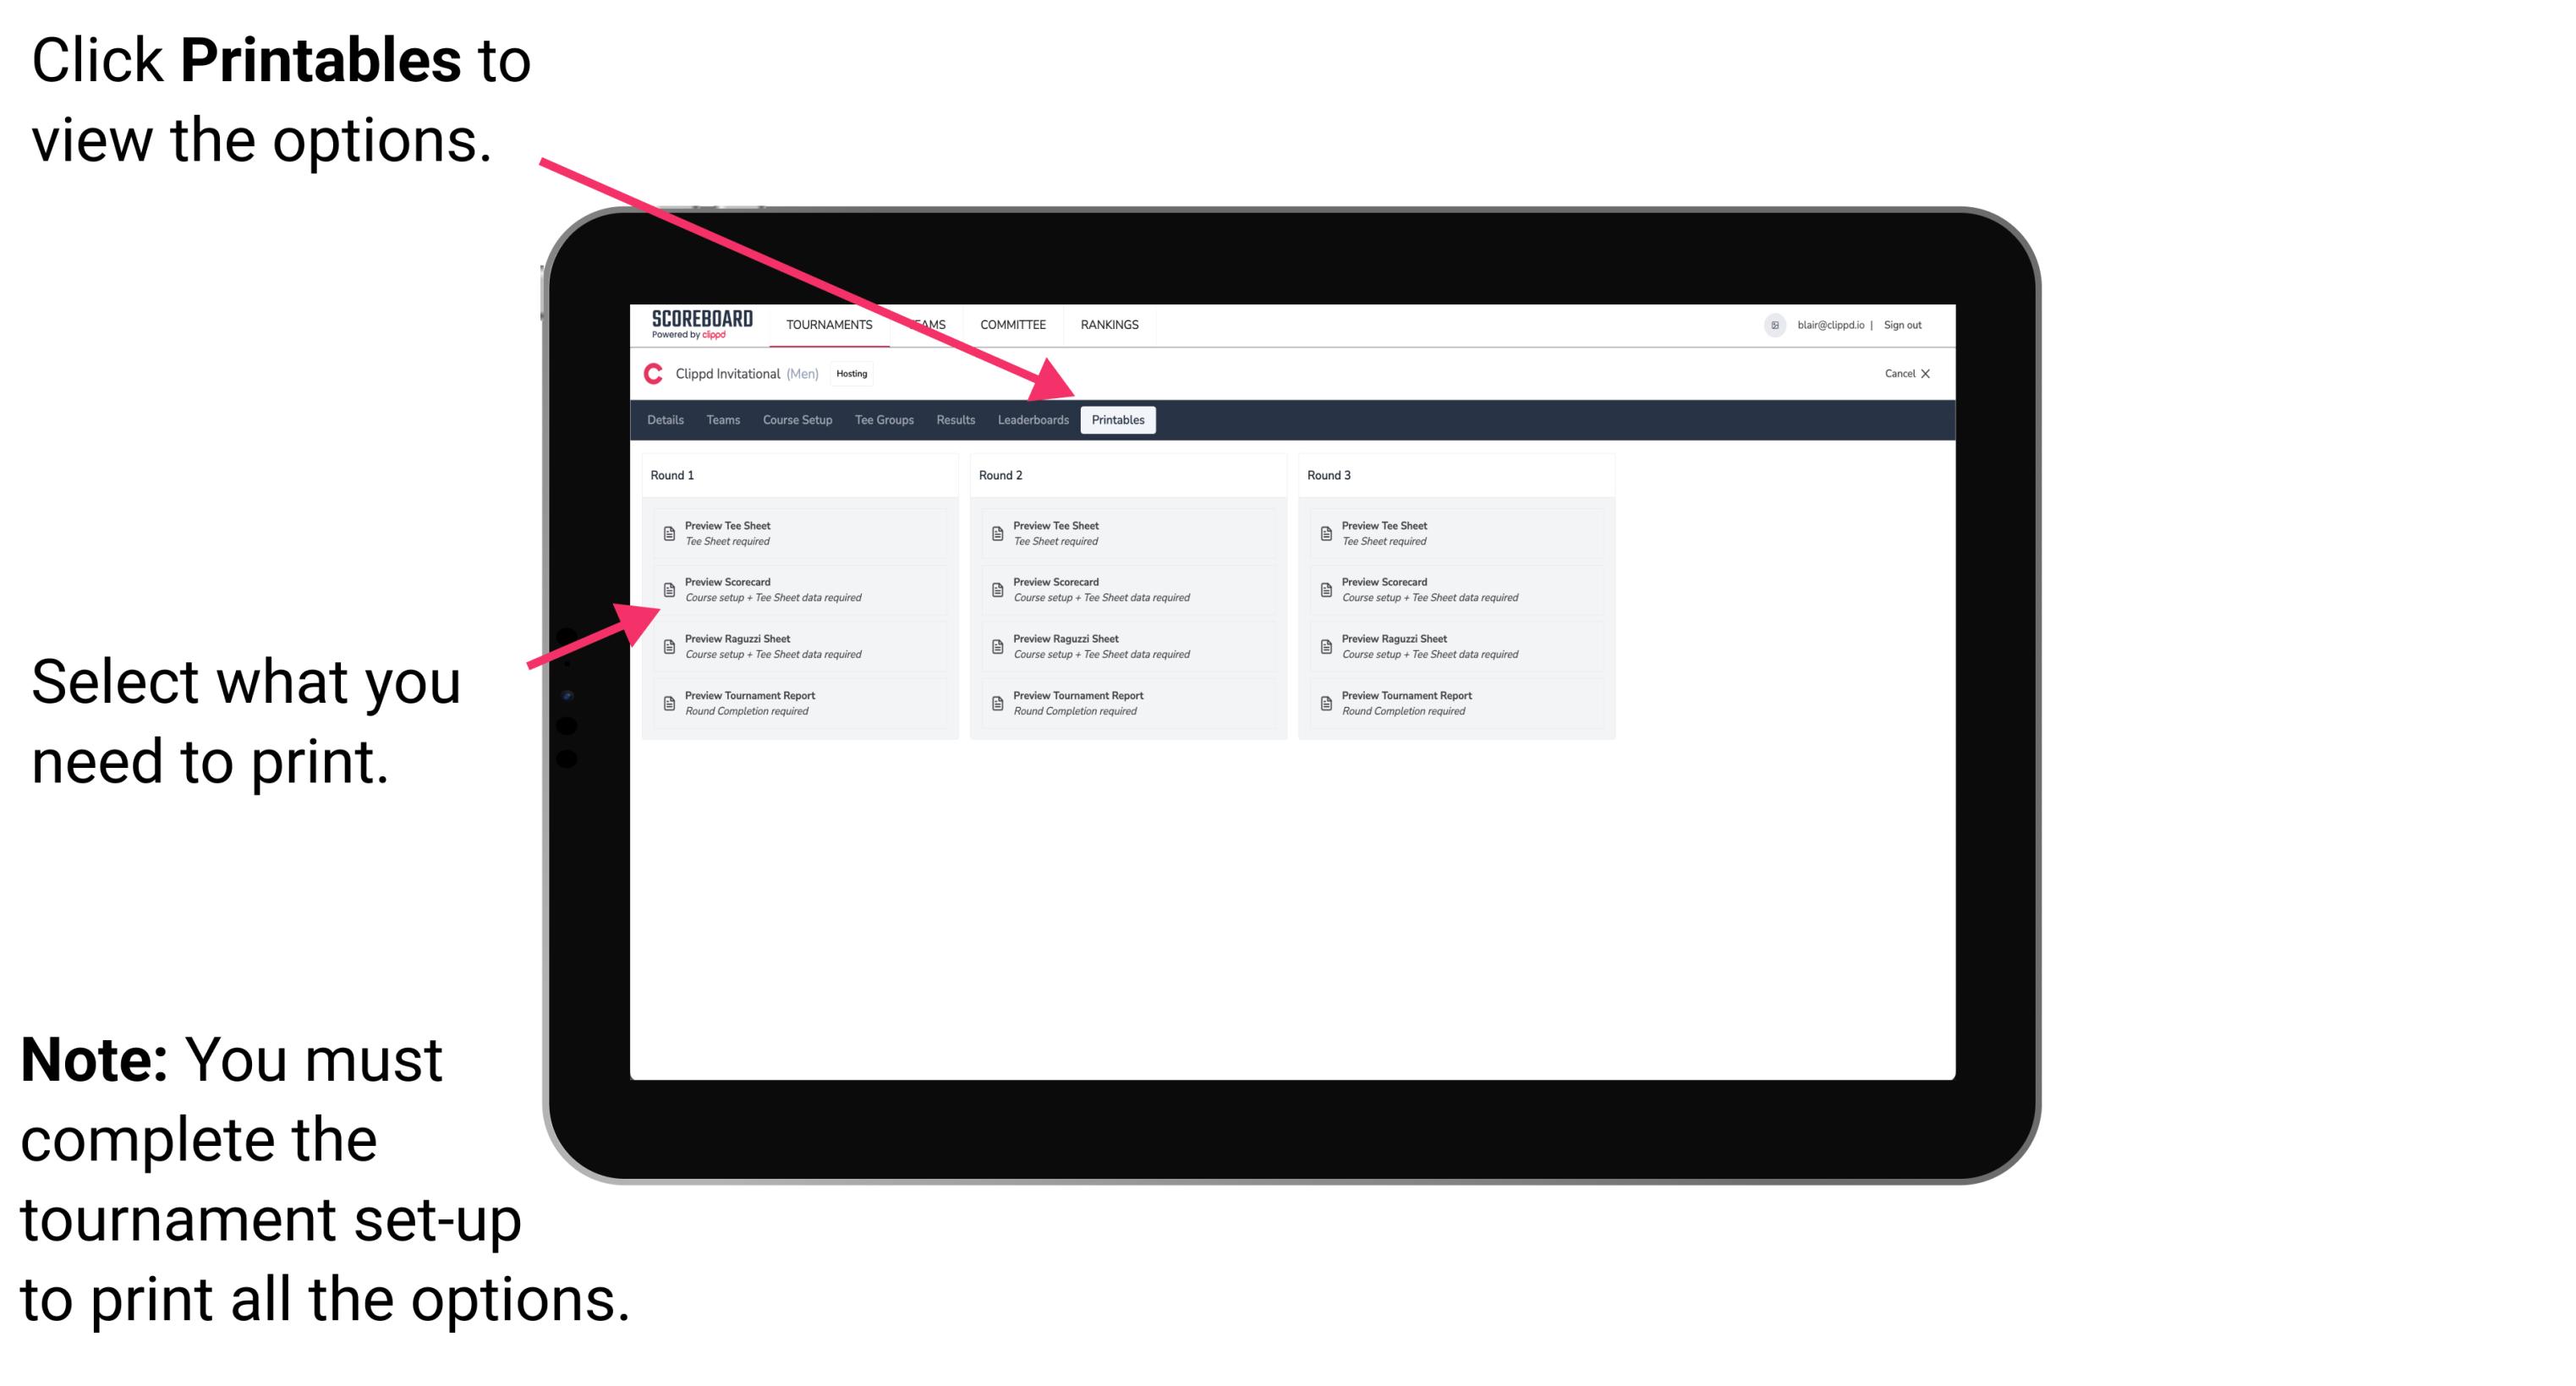Open the Leaderboards tab

[x=1033, y=420]
